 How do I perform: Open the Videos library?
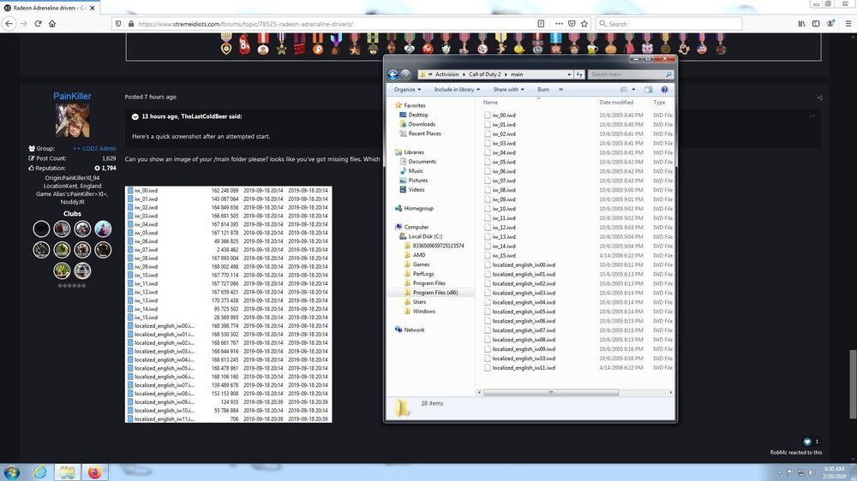click(x=416, y=189)
